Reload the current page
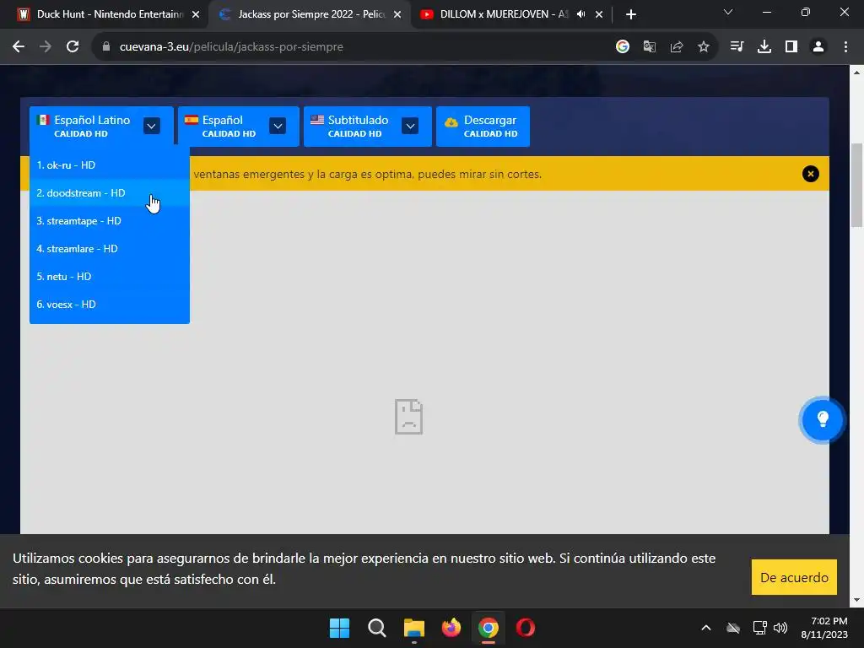This screenshot has width=864, height=648. 73,47
